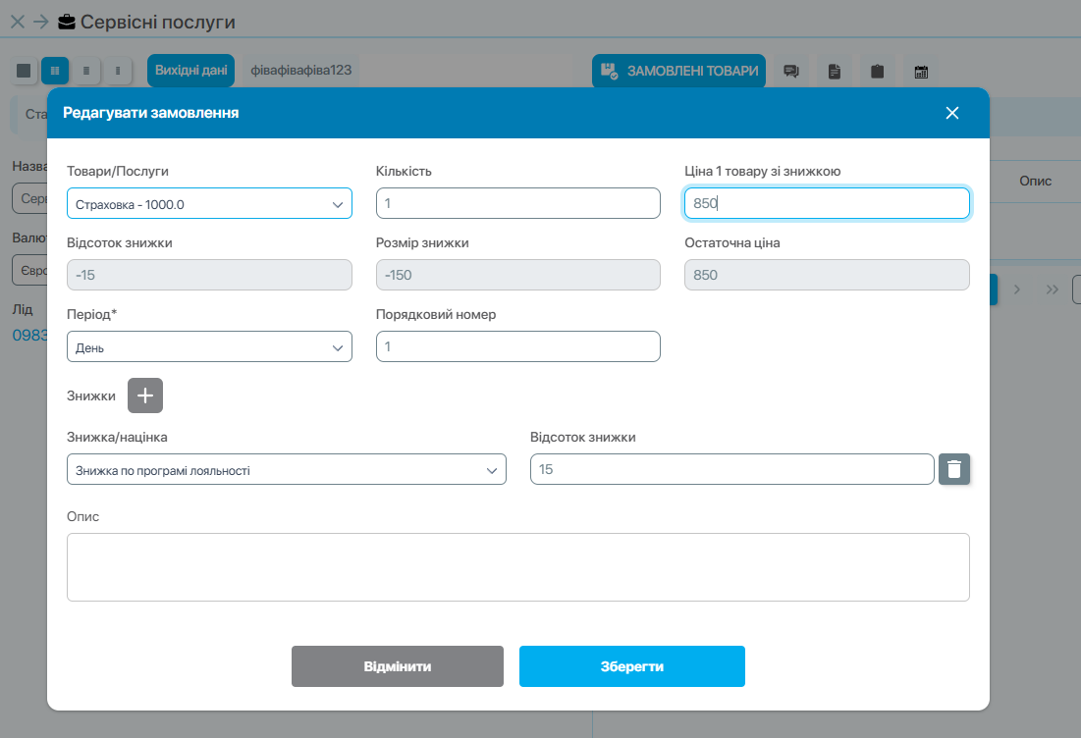
Task: Expand the Знижка/націнка dropdown
Action: 287,470
